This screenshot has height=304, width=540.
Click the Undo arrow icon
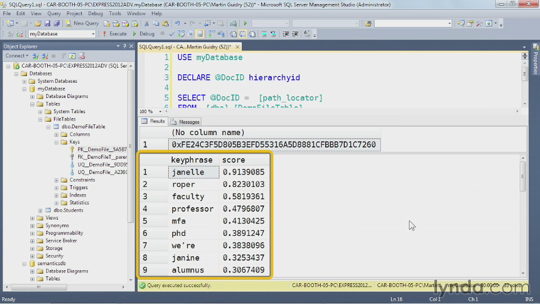(x=177, y=24)
